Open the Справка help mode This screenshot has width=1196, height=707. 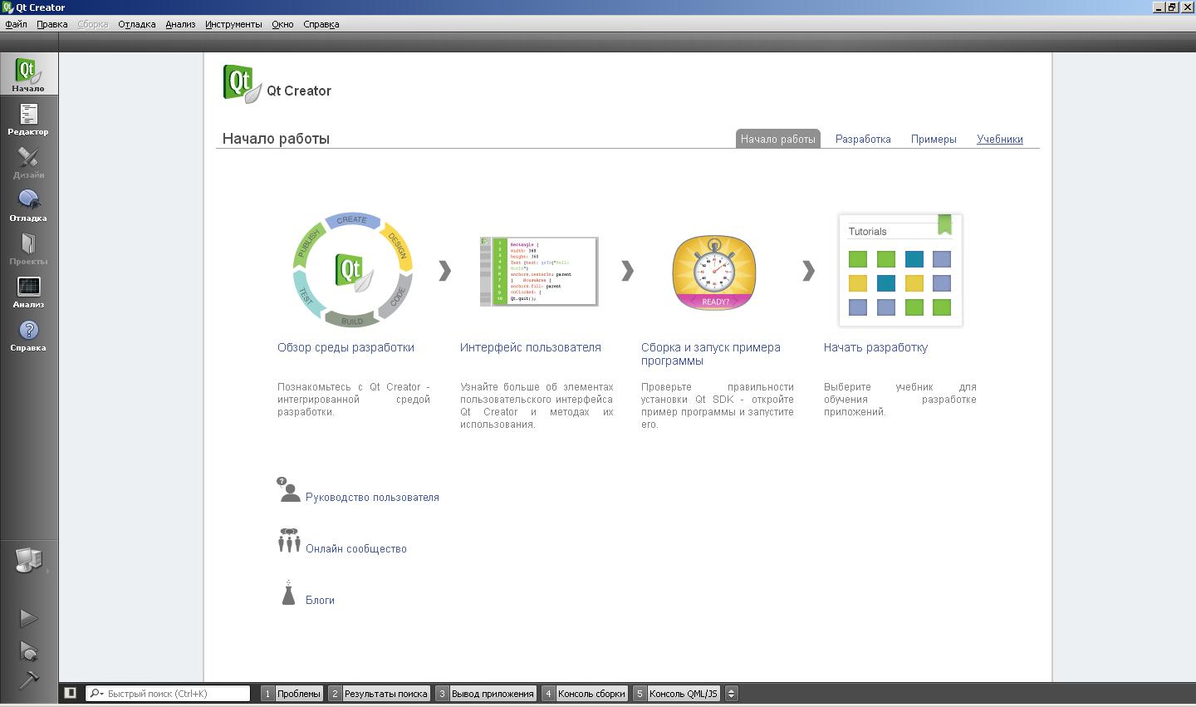click(x=28, y=334)
